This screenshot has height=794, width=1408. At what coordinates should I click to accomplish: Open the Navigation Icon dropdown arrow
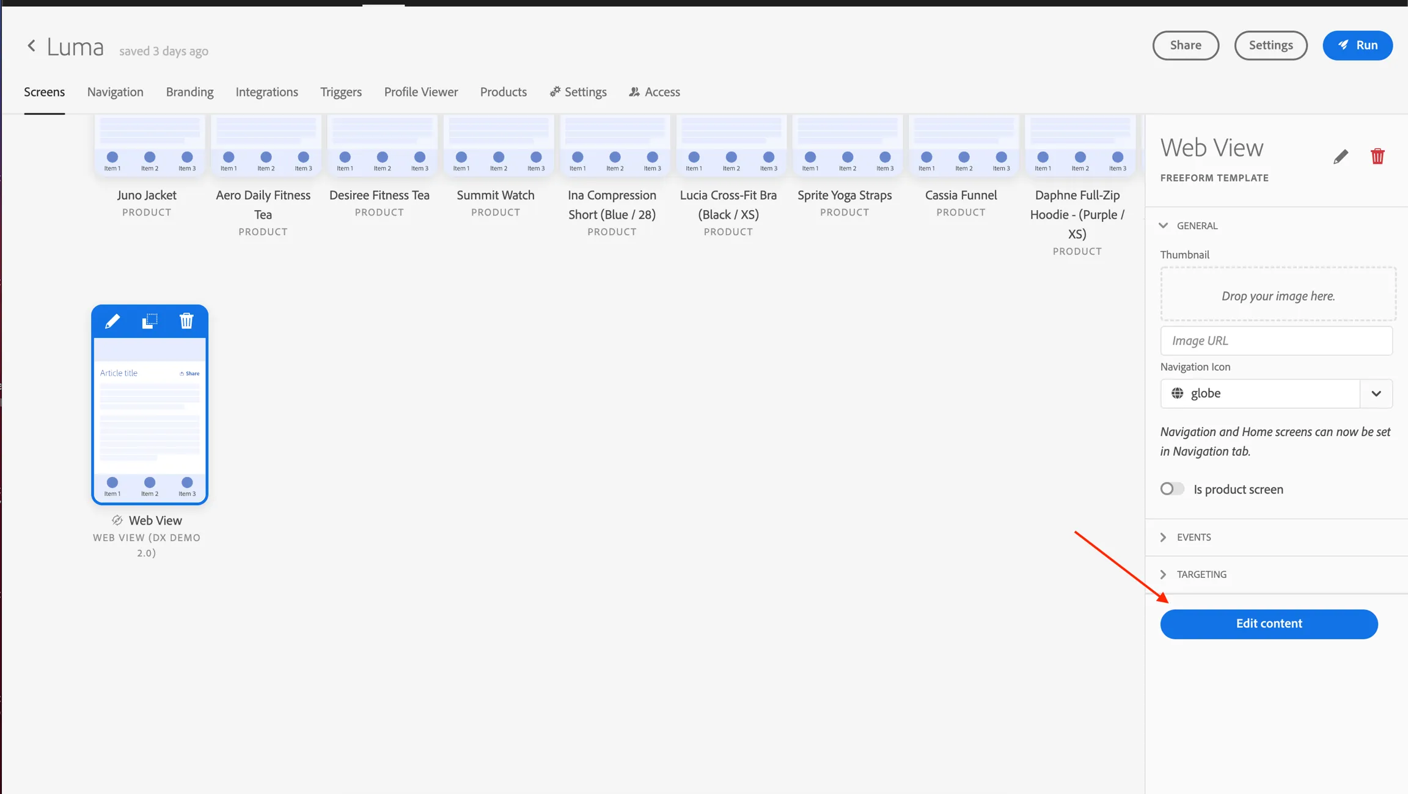point(1376,393)
